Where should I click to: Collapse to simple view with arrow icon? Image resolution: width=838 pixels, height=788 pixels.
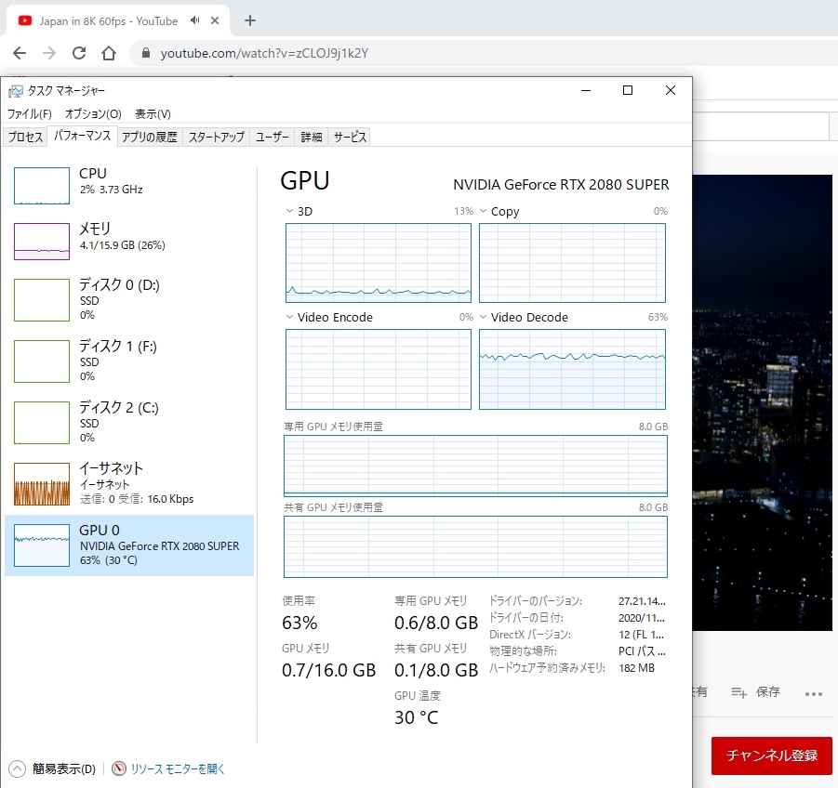click(17, 768)
